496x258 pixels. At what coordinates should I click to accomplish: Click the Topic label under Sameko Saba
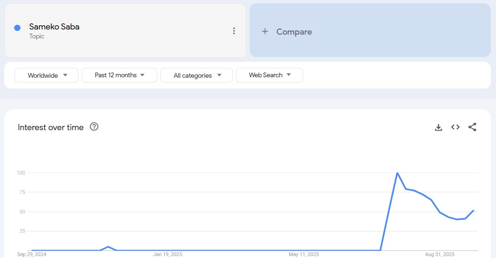tap(37, 37)
